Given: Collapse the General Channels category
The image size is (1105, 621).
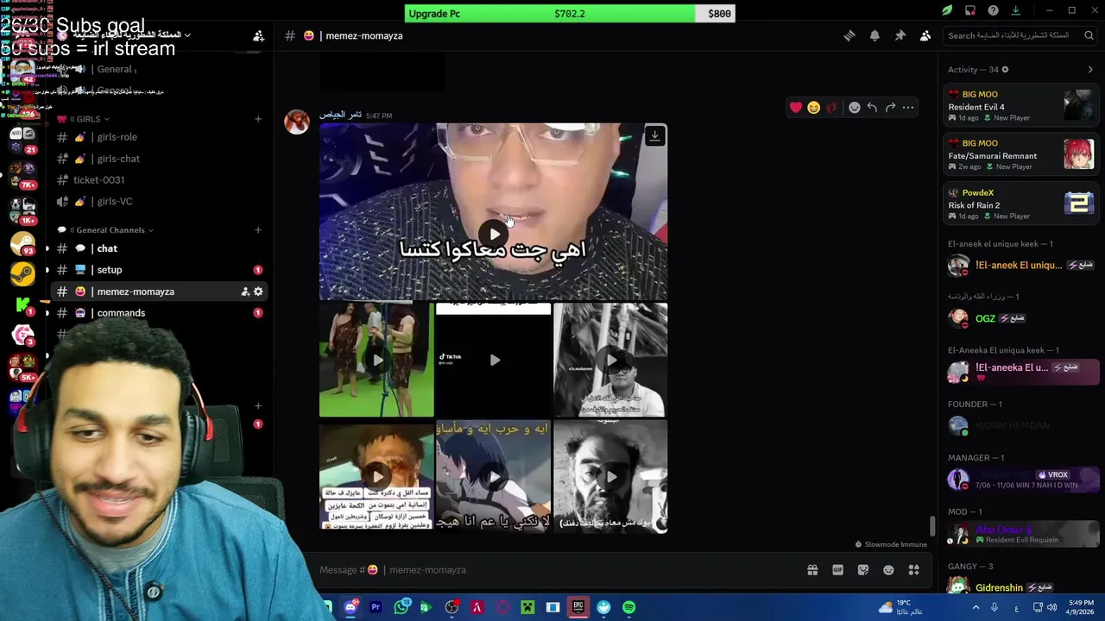Looking at the screenshot, I should point(105,230).
